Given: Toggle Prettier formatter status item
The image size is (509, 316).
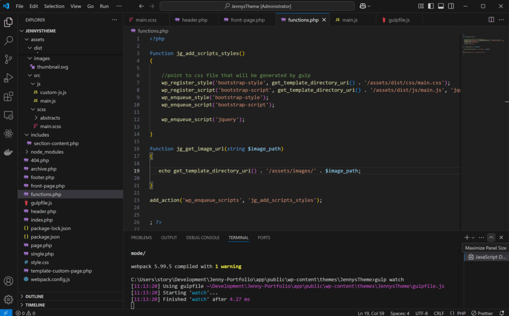Looking at the screenshot, I should point(482,313).
